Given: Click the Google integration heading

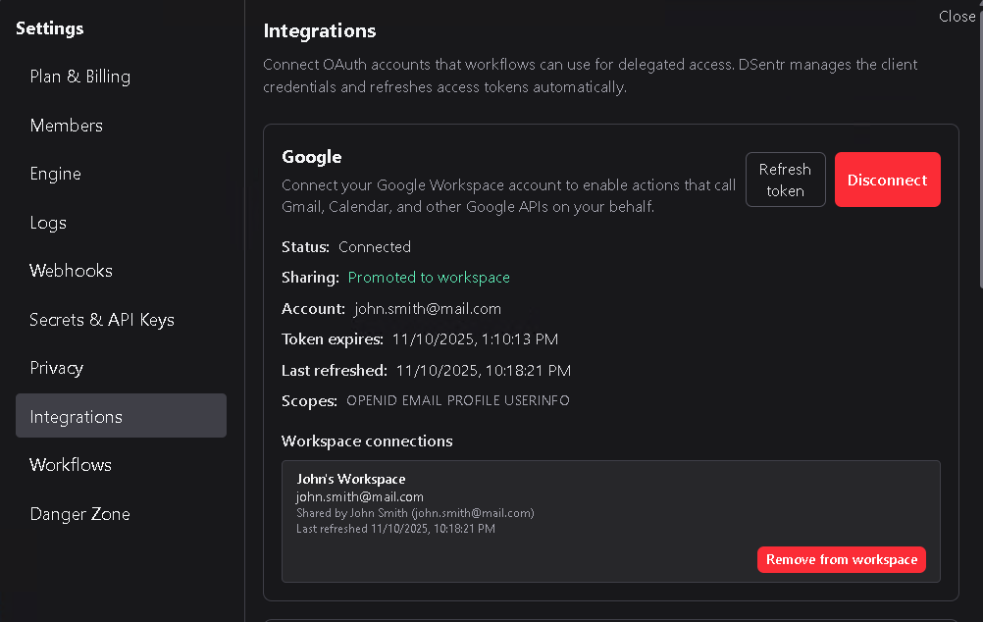Looking at the screenshot, I should tap(312, 157).
